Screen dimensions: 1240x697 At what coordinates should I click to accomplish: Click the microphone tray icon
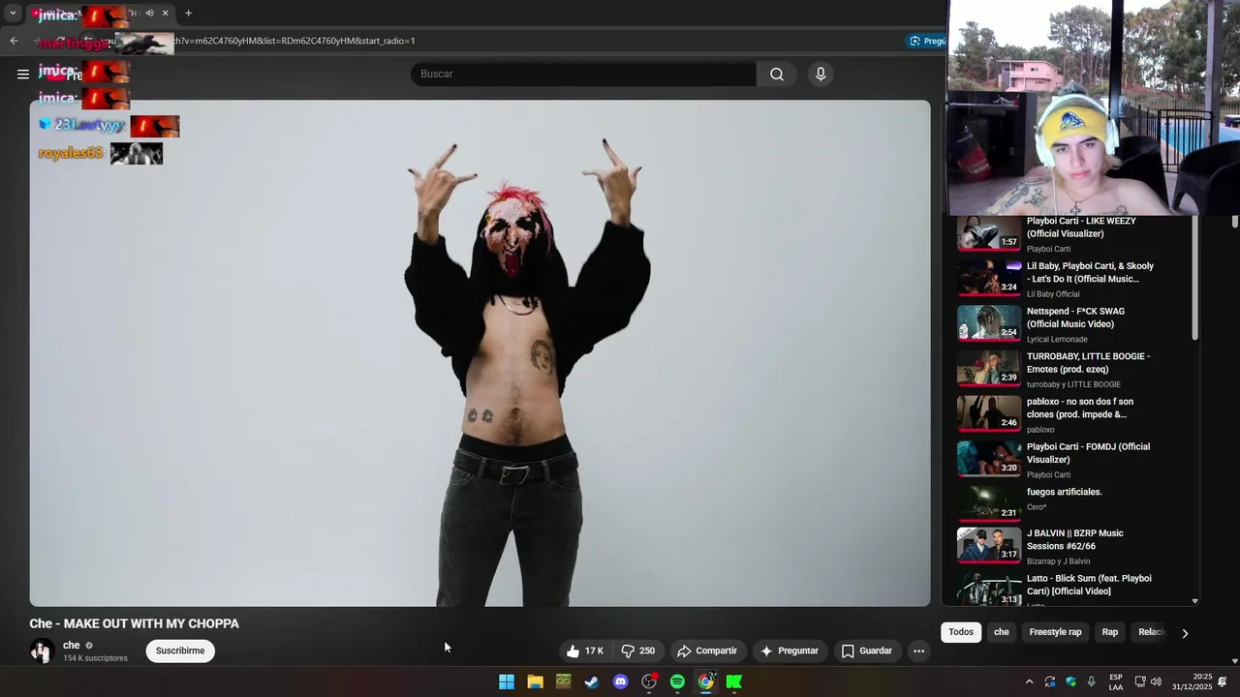(1092, 682)
